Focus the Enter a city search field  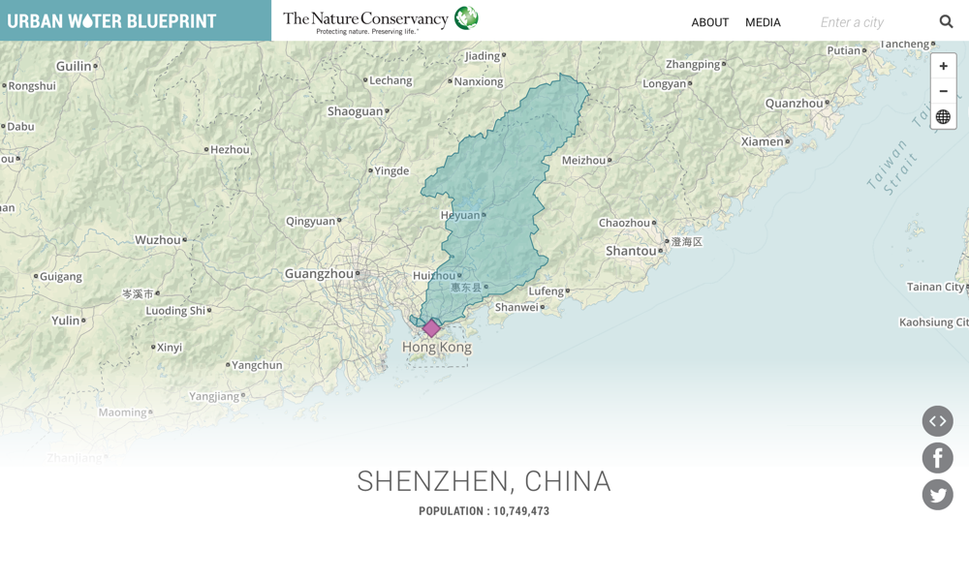(x=874, y=22)
